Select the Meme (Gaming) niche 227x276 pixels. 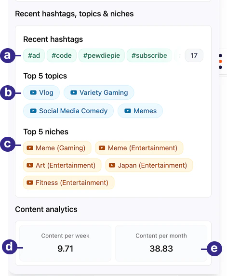click(x=57, y=148)
